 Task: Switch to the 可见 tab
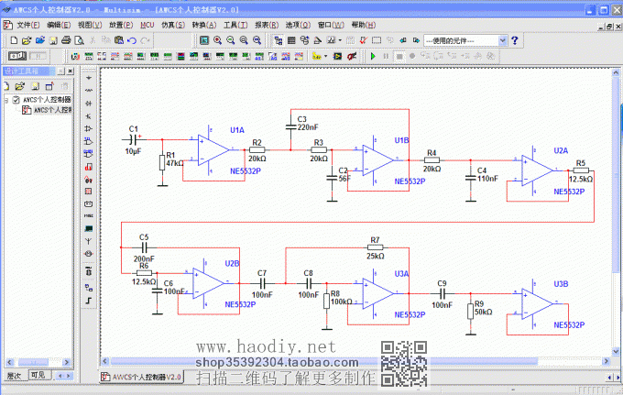[x=38, y=376]
